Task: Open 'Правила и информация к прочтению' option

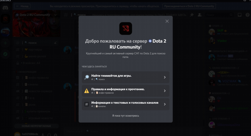Action: (125, 91)
